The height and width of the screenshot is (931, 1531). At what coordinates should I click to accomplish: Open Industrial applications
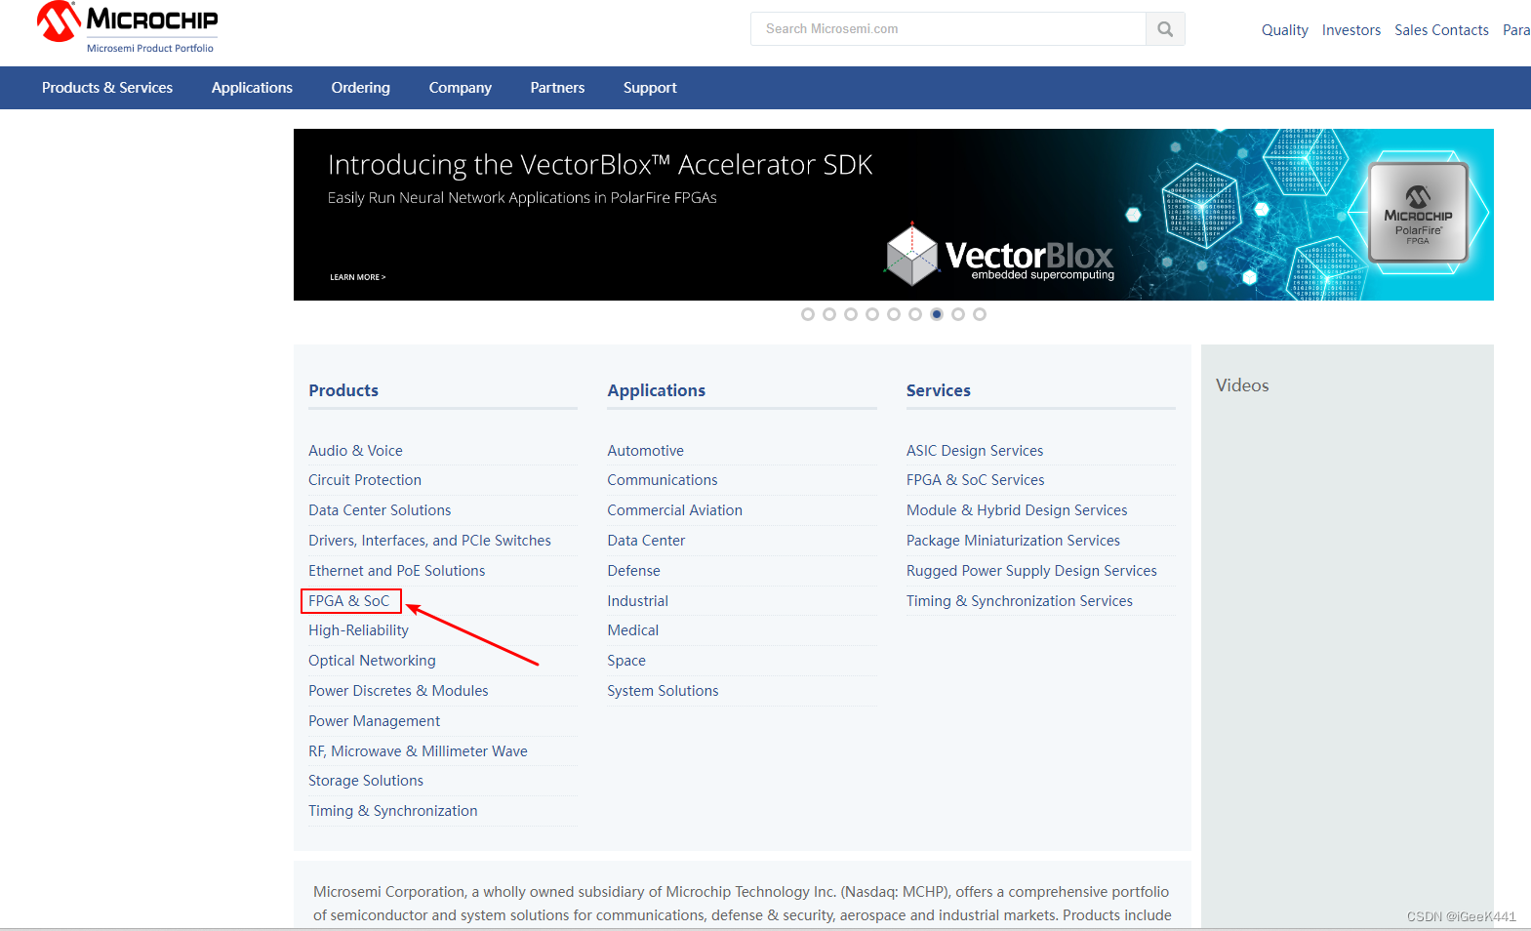point(637,601)
